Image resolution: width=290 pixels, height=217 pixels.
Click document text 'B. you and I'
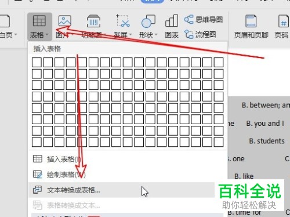click(x=265, y=124)
